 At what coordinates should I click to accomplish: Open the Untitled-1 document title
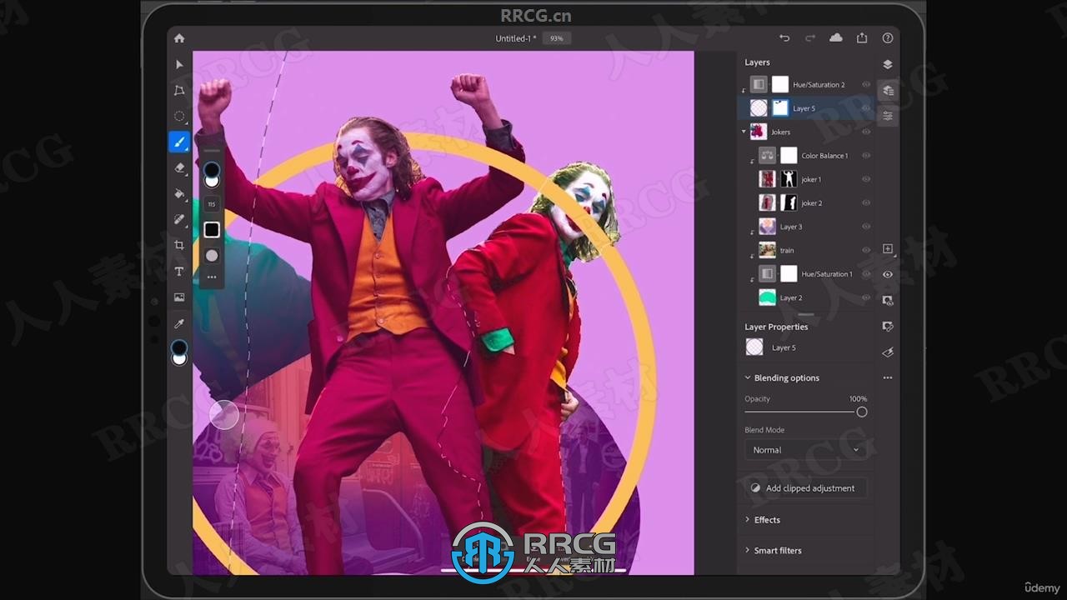516,38
